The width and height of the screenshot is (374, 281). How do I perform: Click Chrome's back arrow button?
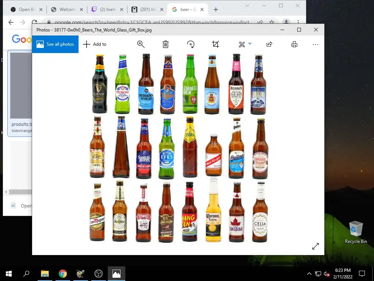tap(11, 22)
